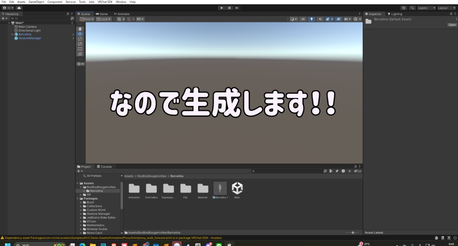Toggle grid visibility in Scene toolbar

[119, 19]
